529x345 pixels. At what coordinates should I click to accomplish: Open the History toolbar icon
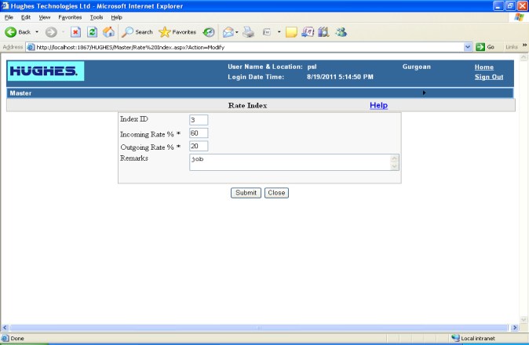pos(209,32)
